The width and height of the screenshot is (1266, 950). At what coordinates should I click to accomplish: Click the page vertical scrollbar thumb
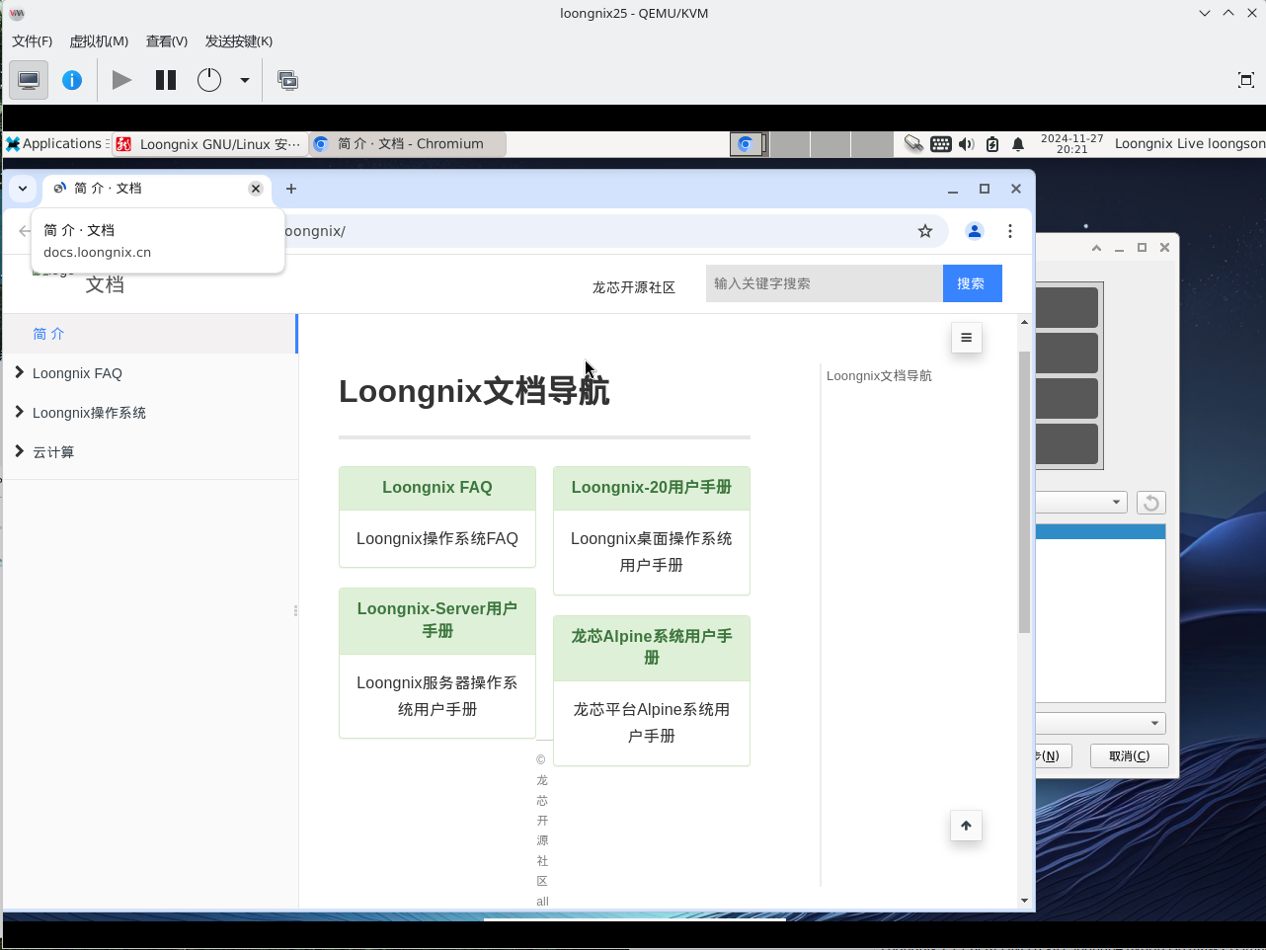tap(1024, 492)
